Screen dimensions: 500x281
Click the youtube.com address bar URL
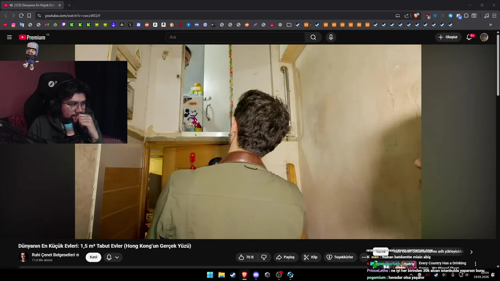(x=73, y=16)
